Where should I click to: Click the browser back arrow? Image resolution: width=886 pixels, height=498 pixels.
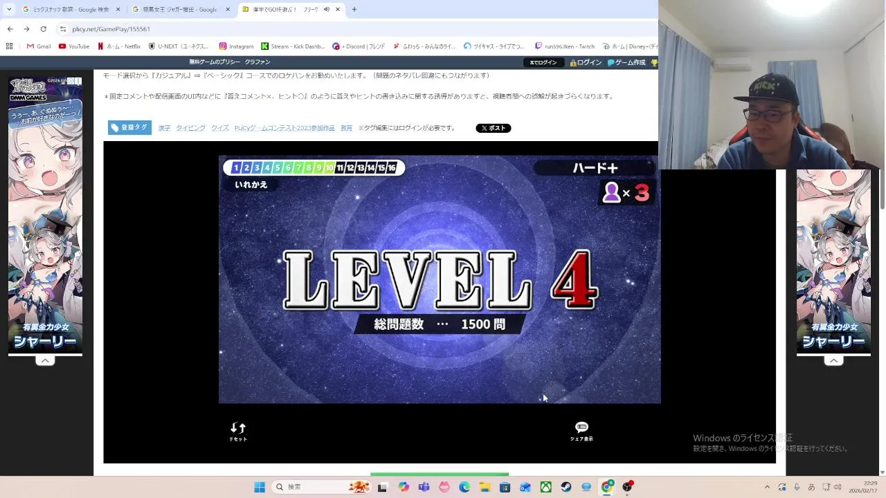tap(10, 29)
